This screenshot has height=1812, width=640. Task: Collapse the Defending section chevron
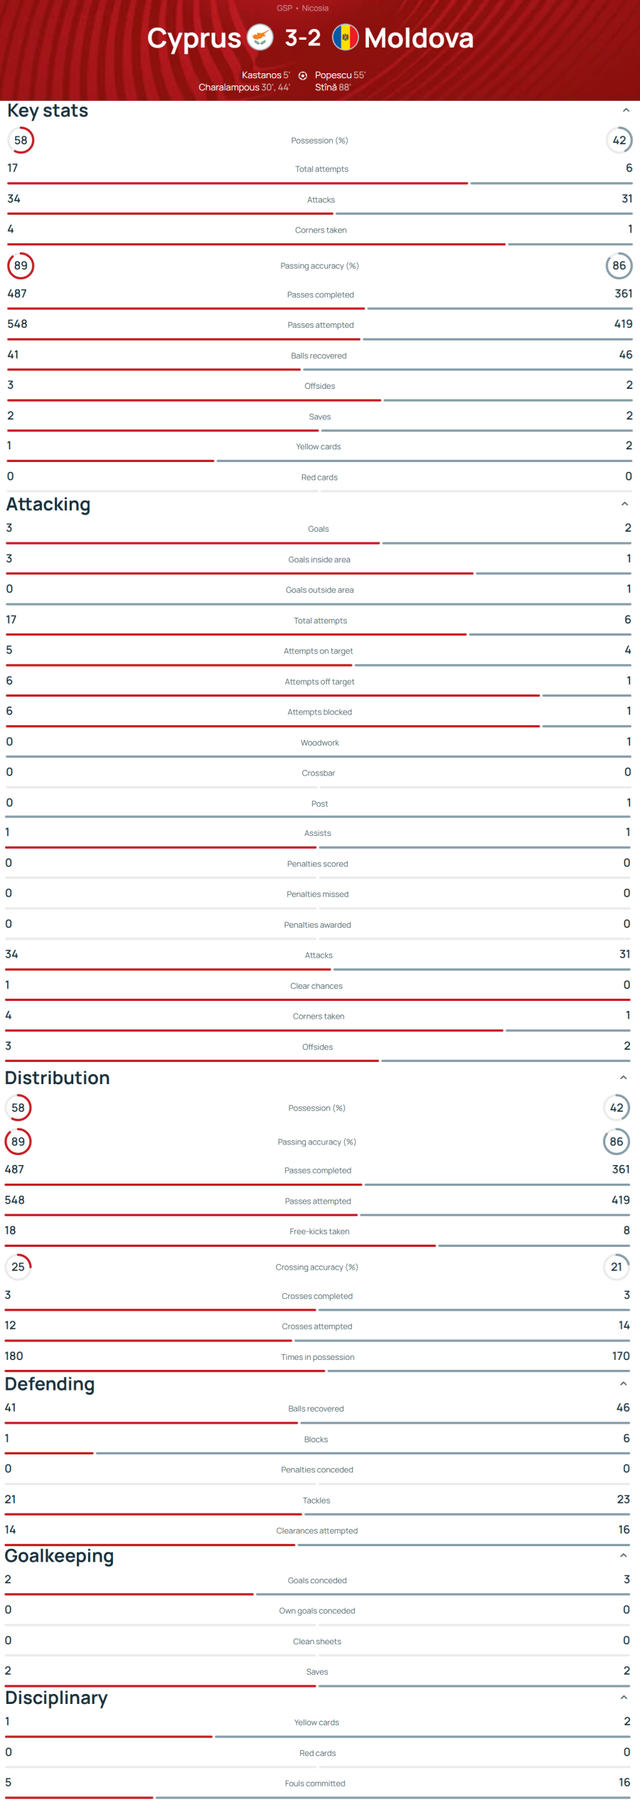click(x=624, y=1383)
